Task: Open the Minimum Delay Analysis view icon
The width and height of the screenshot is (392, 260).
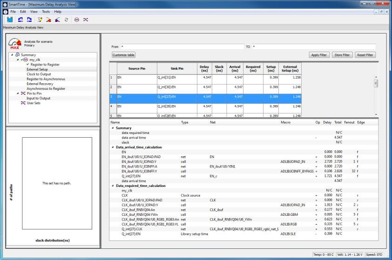Action: pyautogui.click(x=28, y=20)
